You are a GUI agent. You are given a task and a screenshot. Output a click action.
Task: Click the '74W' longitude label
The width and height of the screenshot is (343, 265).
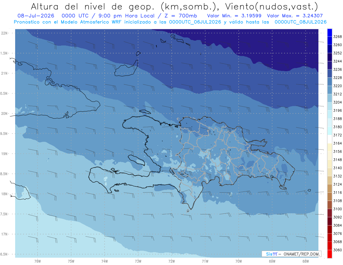click(105, 261)
